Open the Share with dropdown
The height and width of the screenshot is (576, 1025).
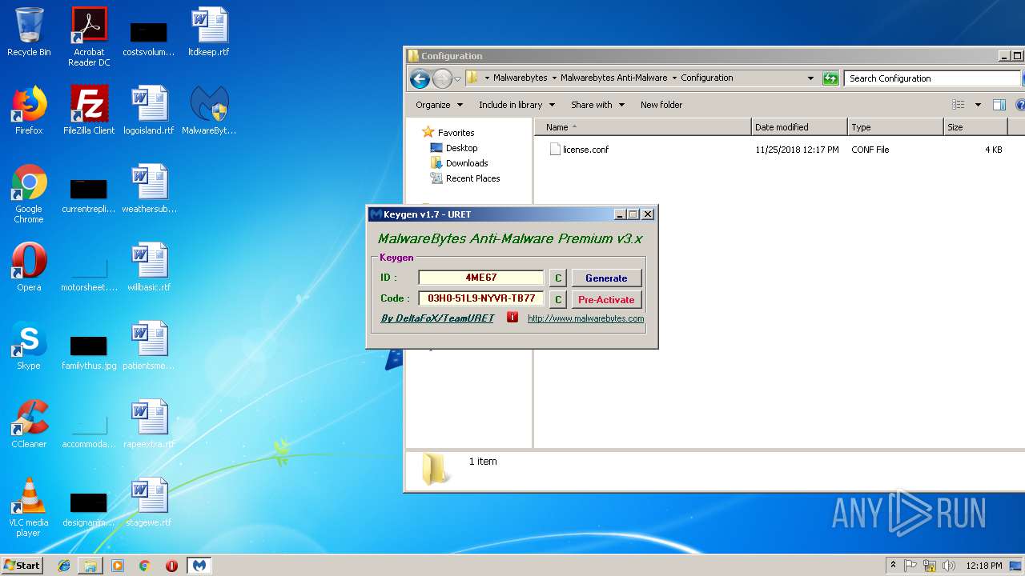(x=597, y=105)
